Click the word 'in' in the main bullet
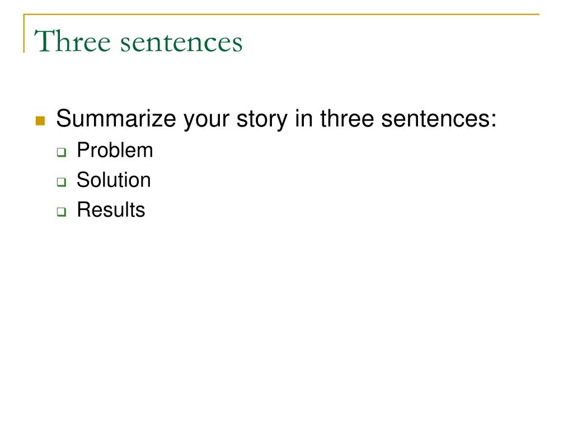 304,119
